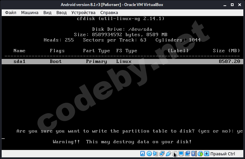Click the Sectors per Track: 63 text
245x159 pixels.
[x=114, y=40]
